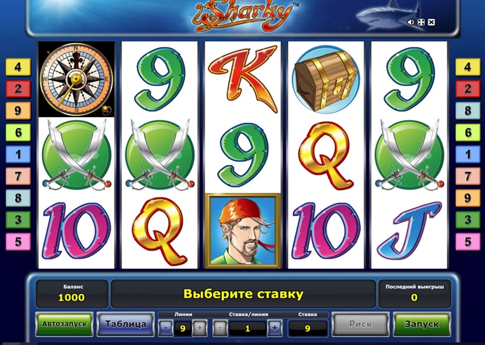Click the total bet Ставка field

tap(307, 328)
